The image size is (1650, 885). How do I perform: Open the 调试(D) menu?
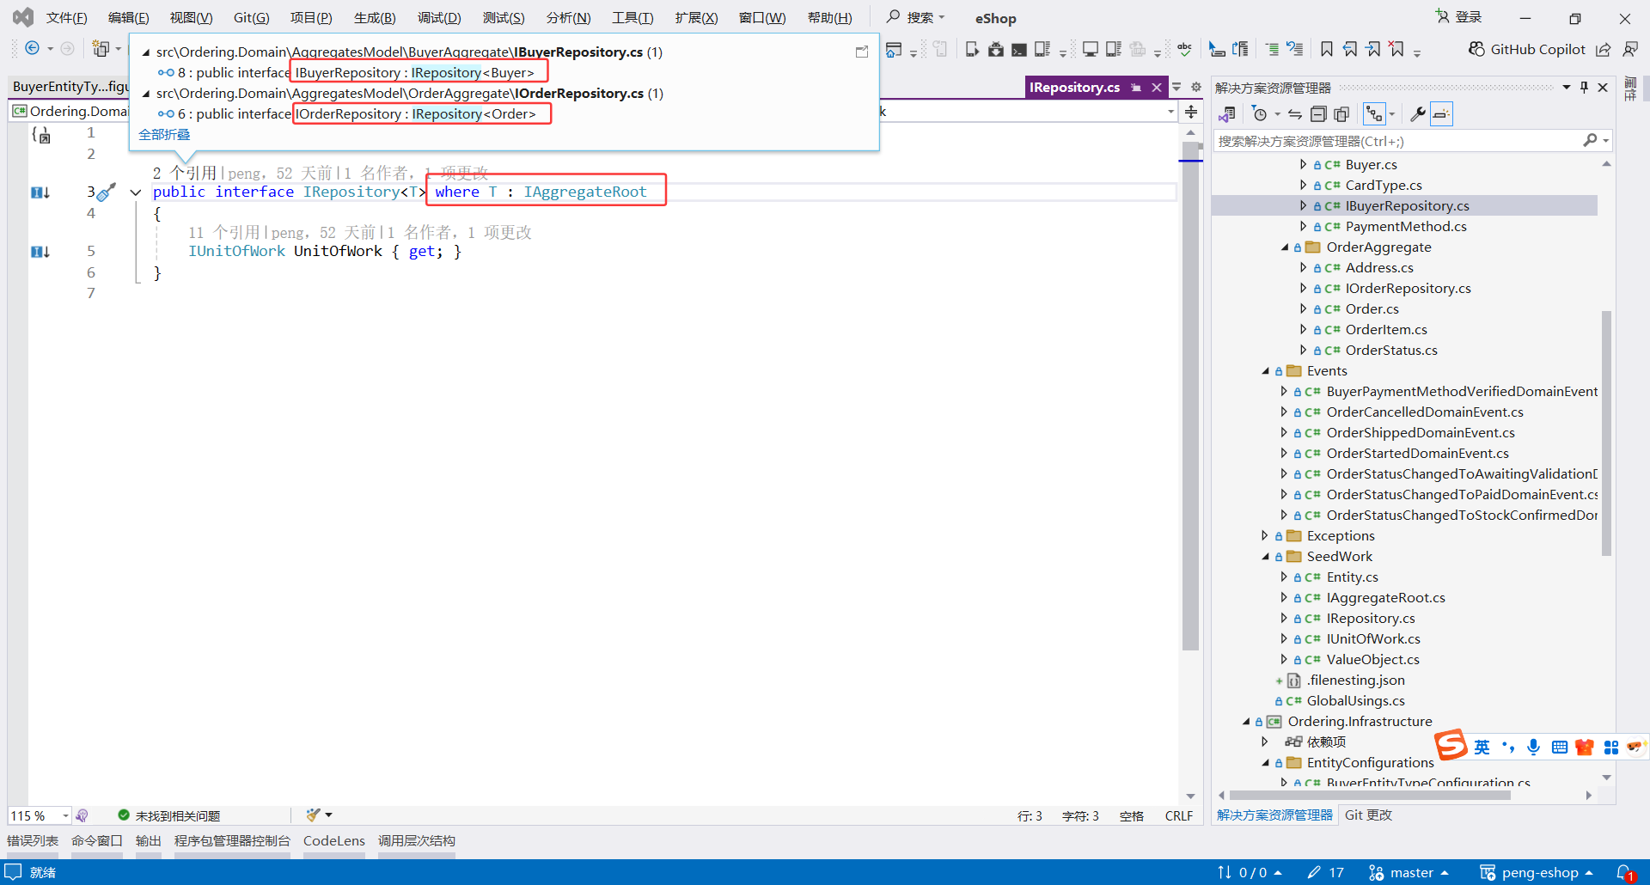point(439,18)
